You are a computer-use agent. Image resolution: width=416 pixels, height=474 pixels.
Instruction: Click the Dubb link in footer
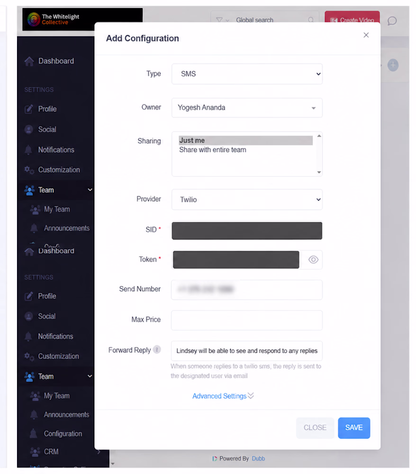pos(258,458)
